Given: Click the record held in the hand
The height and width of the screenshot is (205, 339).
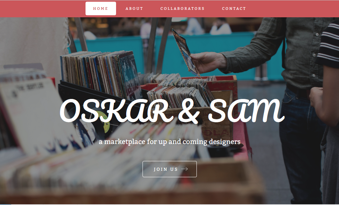Looking at the screenshot, I should (186, 53).
